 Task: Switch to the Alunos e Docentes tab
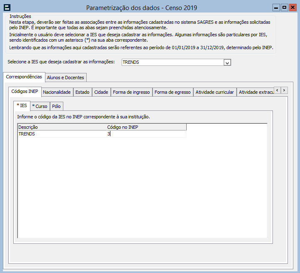click(65, 78)
